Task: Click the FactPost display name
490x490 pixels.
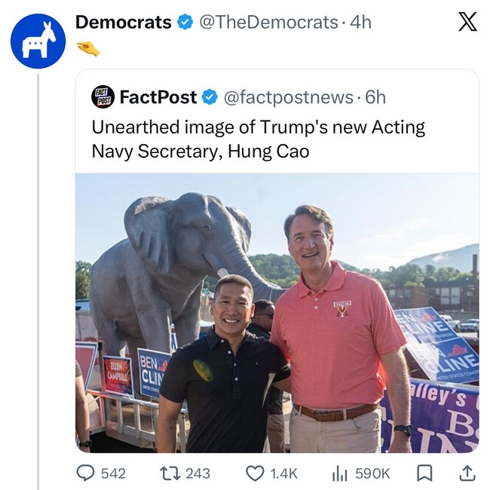Action: click(158, 97)
